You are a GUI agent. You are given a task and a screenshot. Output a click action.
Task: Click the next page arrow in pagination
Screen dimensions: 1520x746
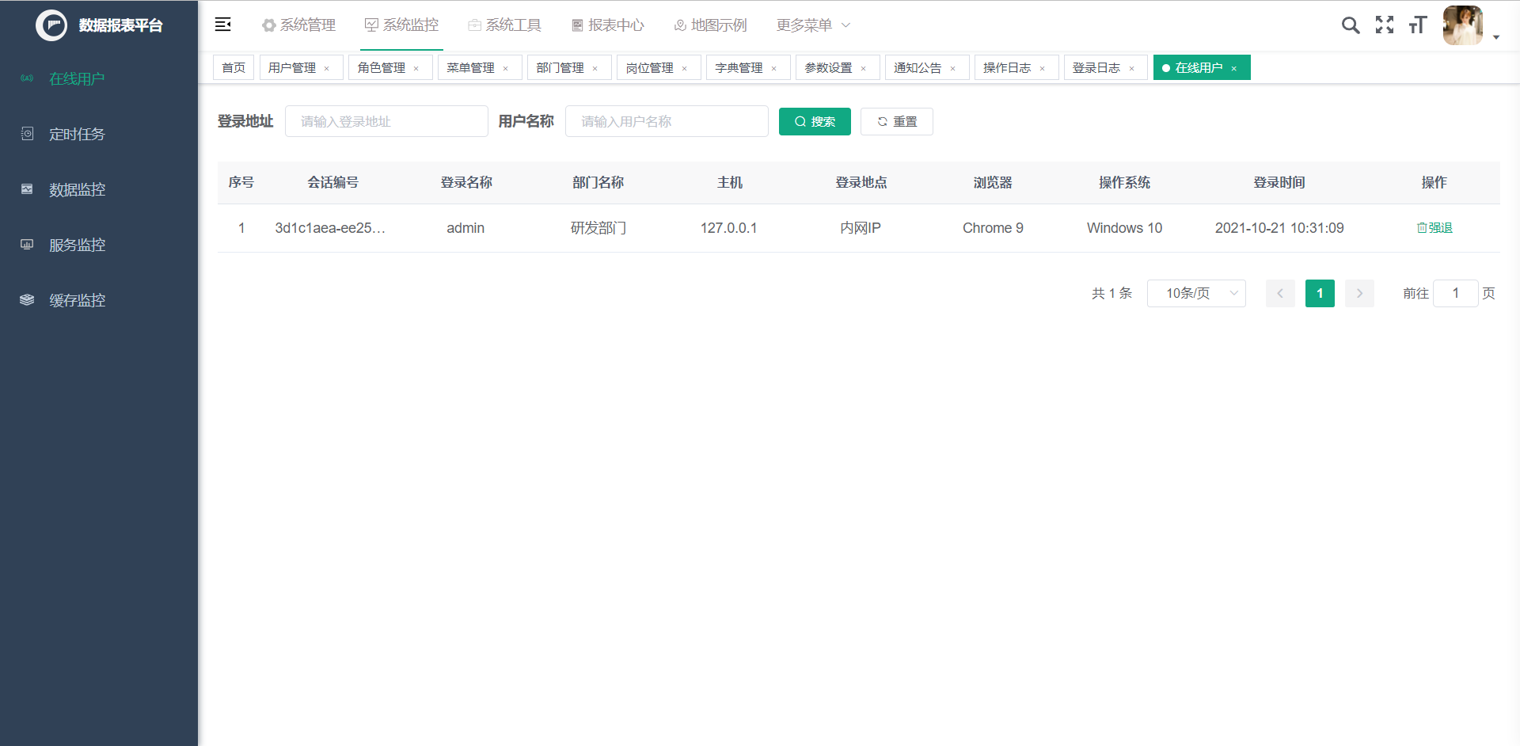click(1359, 293)
